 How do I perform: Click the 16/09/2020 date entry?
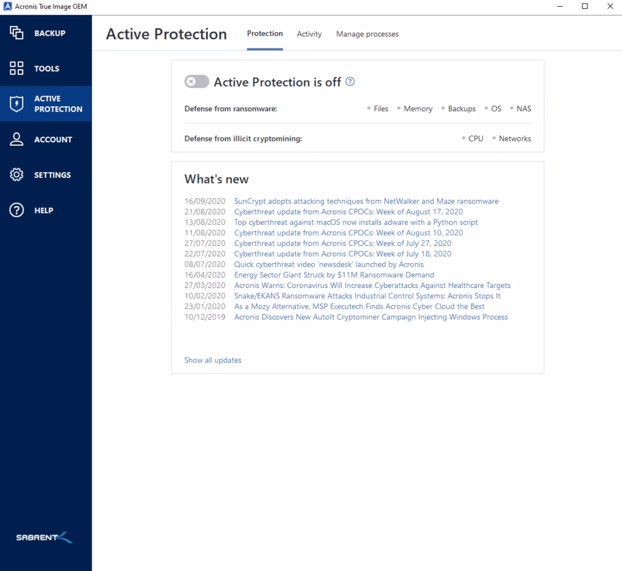click(205, 201)
